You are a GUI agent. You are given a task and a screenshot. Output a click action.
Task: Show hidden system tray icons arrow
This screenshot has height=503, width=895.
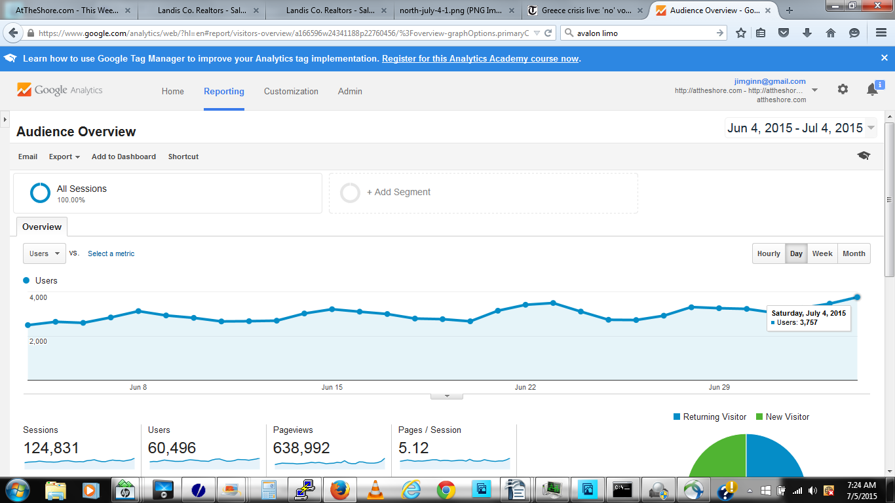point(752,490)
